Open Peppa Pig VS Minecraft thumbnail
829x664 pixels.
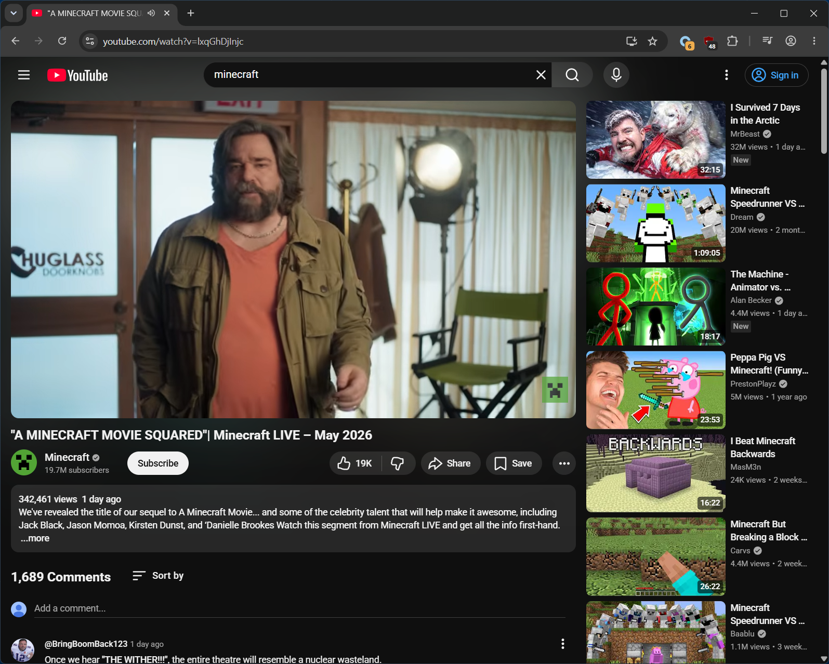point(656,390)
